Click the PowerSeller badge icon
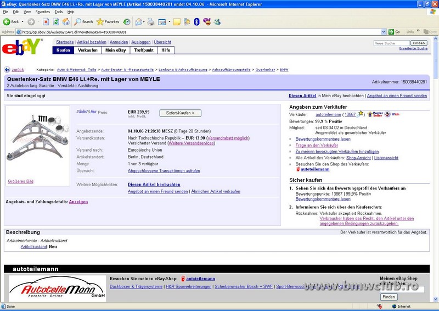Screen dimensions: 439x311 point(375,114)
